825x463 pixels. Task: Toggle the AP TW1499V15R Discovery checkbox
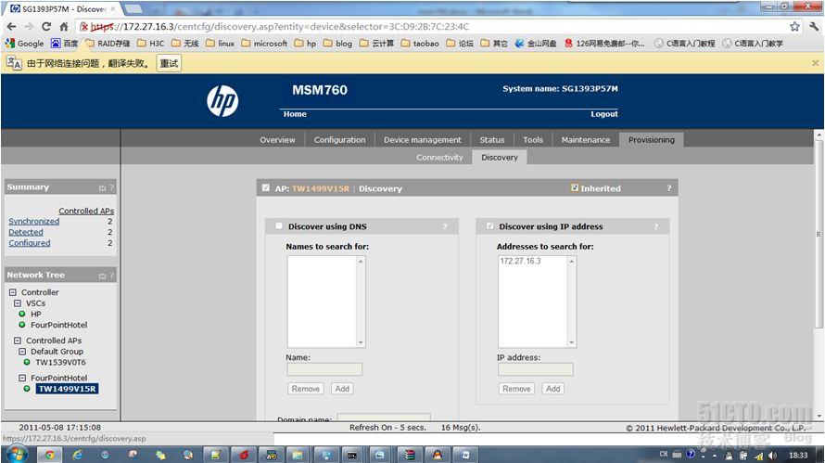coord(266,187)
